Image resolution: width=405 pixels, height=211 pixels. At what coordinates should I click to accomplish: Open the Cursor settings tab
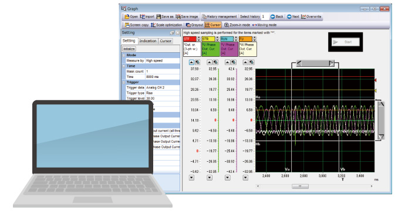coord(166,41)
